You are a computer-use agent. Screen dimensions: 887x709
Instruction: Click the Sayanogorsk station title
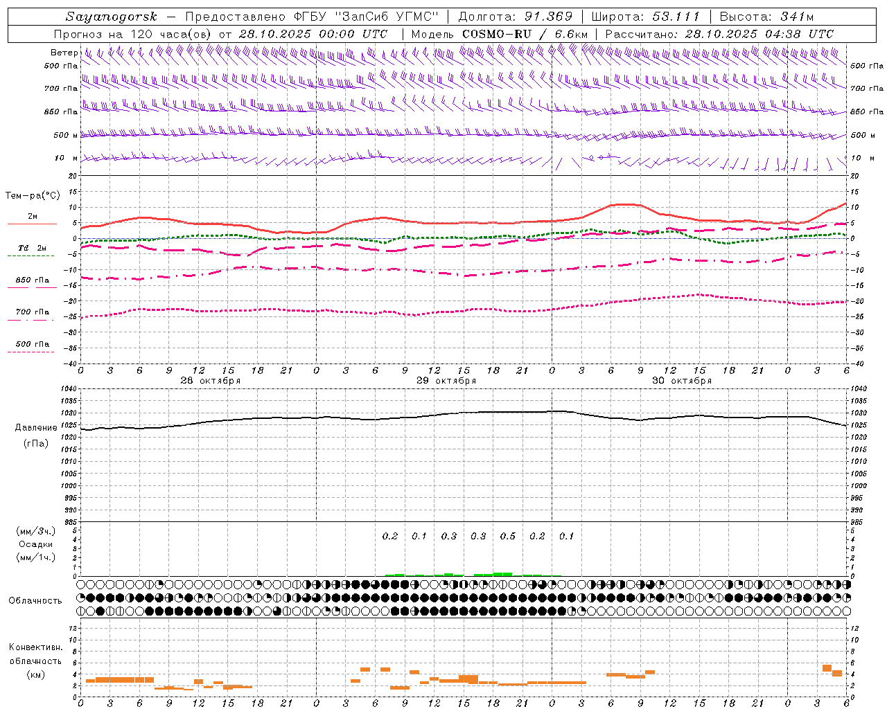point(112,17)
